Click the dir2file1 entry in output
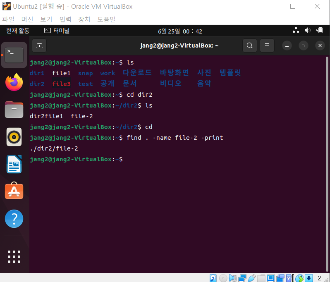The height and width of the screenshot is (282, 330). (46, 116)
